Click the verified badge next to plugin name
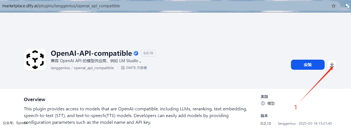The image size is (351, 128). [x=136, y=53]
